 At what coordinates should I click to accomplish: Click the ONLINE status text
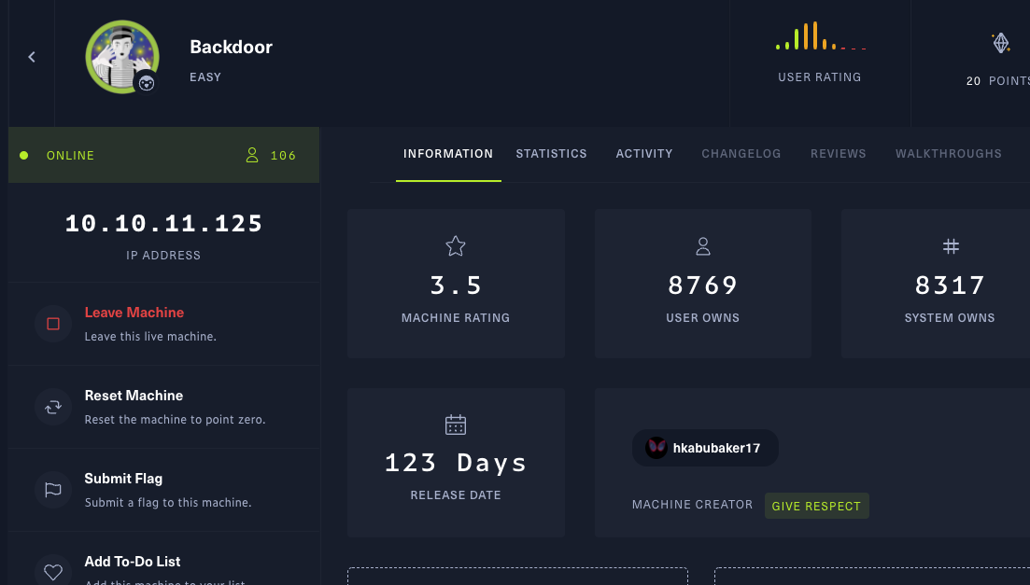pyautogui.click(x=70, y=156)
